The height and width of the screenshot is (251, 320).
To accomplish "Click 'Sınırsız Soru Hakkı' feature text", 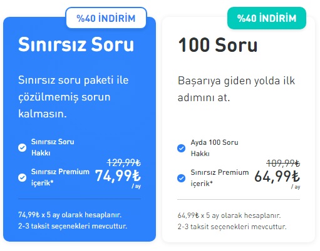I will coord(53,147).
